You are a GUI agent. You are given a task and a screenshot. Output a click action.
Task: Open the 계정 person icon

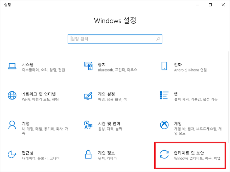(12, 125)
